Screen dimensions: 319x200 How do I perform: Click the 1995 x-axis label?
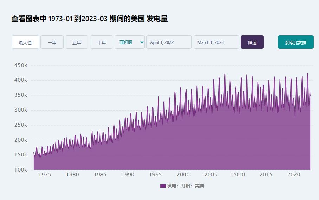pyautogui.click(x=155, y=175)
